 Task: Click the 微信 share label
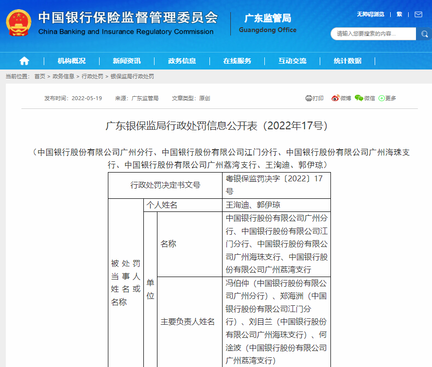(x=369, y=98)
